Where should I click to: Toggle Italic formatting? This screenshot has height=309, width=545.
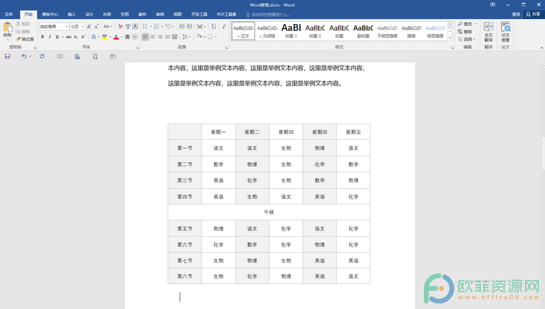pos(50,36)
